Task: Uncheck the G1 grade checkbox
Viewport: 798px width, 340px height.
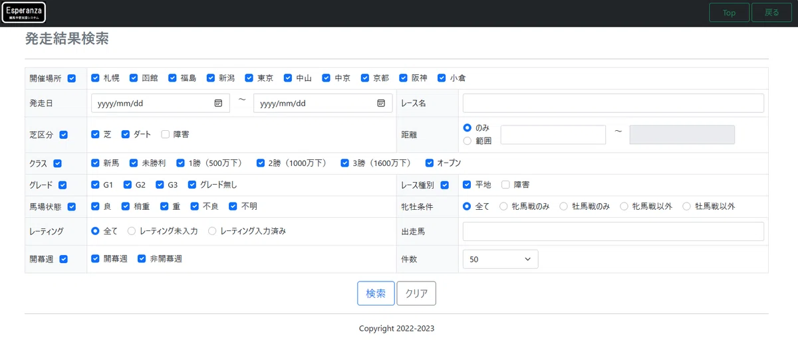Action: tap(95, 185)
